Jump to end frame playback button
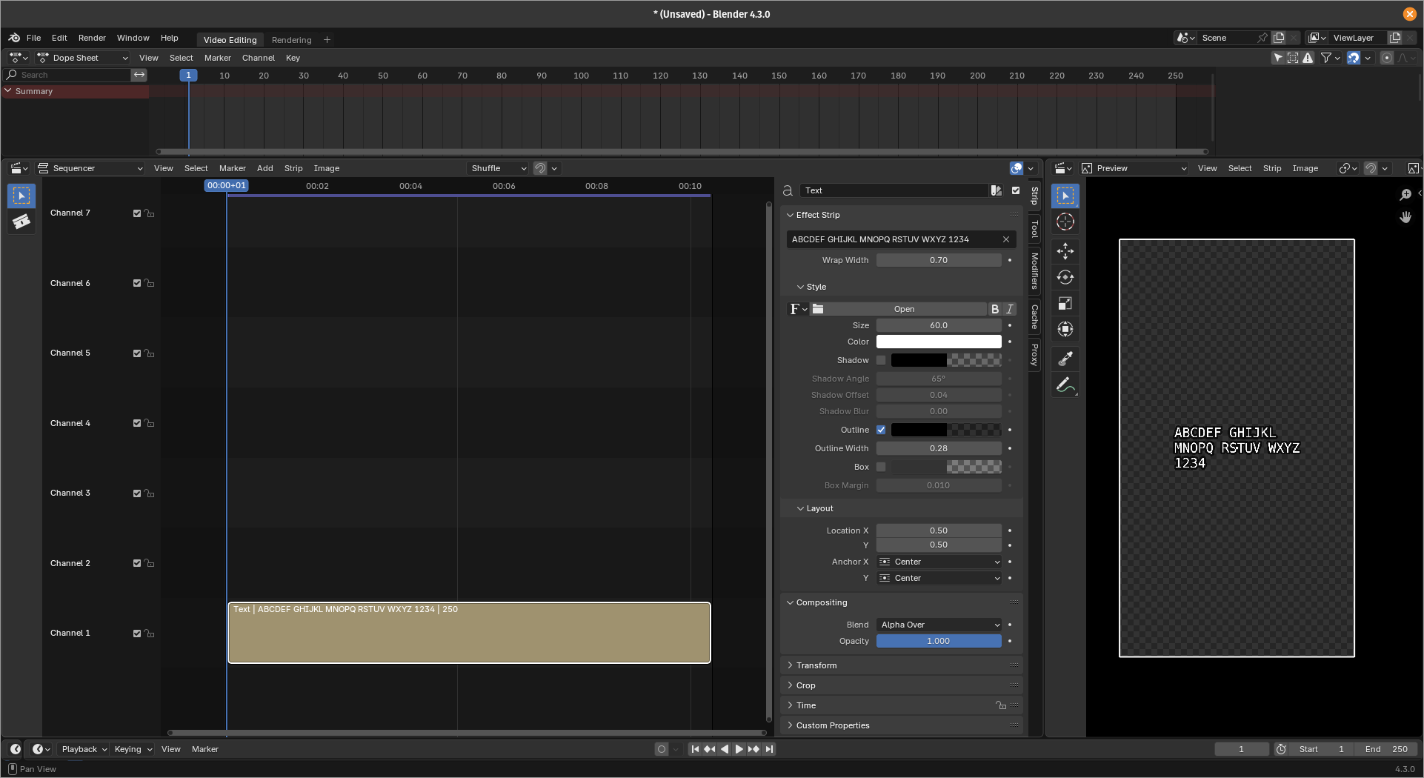The width and height of the screenshot is (1424, 778). point(769,749)
